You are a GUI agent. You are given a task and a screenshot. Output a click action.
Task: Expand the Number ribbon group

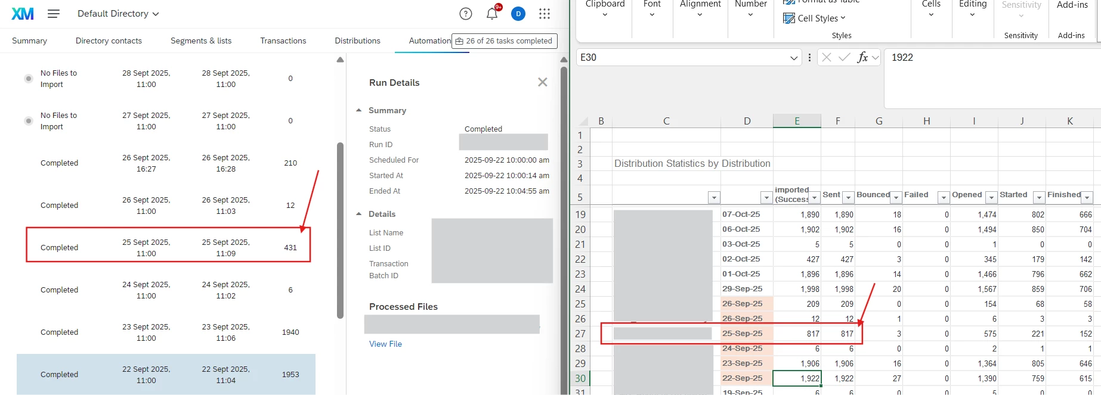click(751, 15)
